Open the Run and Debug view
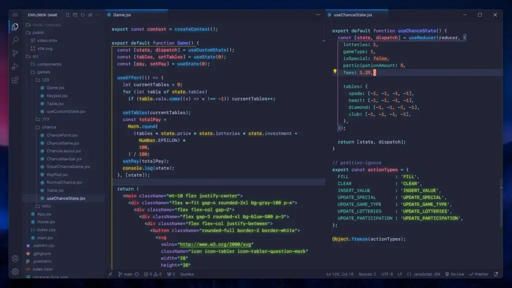This screenshot has width=512, height=288. coord(15,66)
